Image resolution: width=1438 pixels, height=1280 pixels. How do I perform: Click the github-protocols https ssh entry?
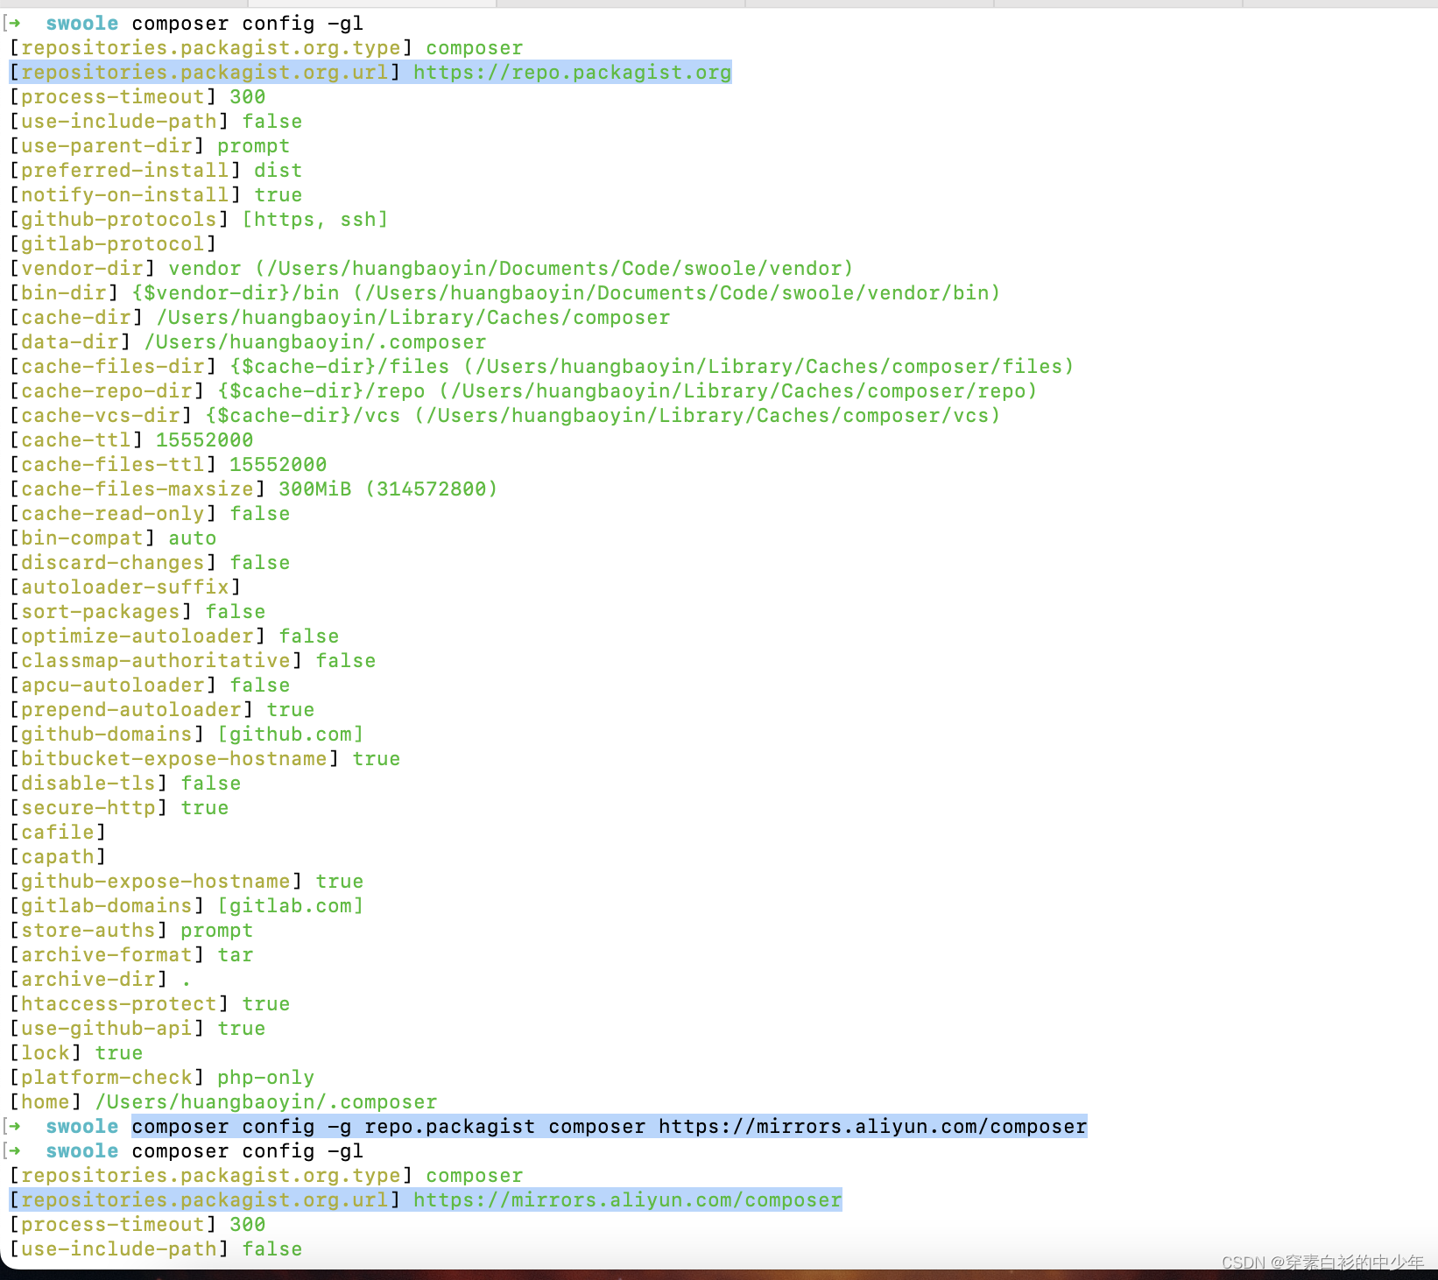coord(197,219)
